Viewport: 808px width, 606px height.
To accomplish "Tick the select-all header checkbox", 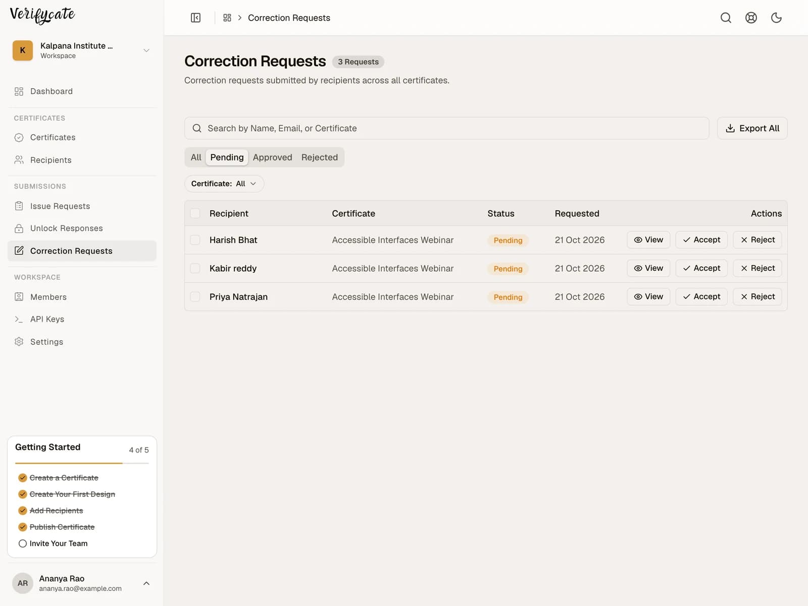I will pos(195,214).
